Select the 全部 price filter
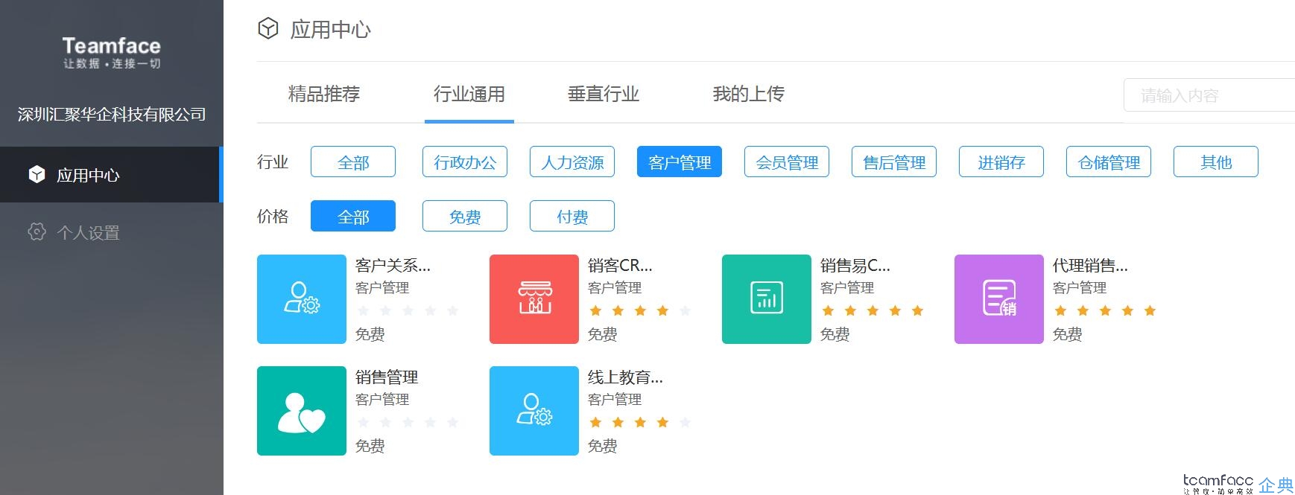The image size is (1295, 495). 353,216
